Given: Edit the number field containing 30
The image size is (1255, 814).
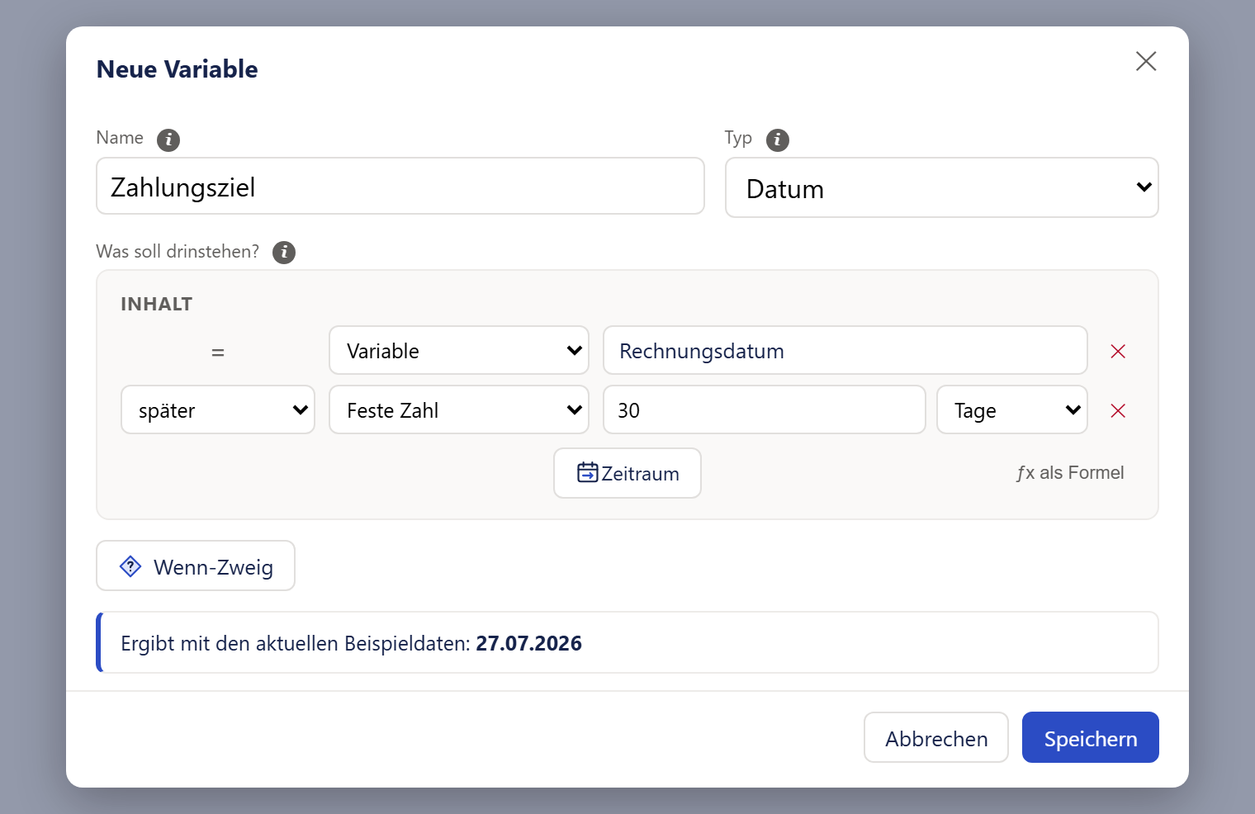Looking at the screenshot, I should 765,409.
